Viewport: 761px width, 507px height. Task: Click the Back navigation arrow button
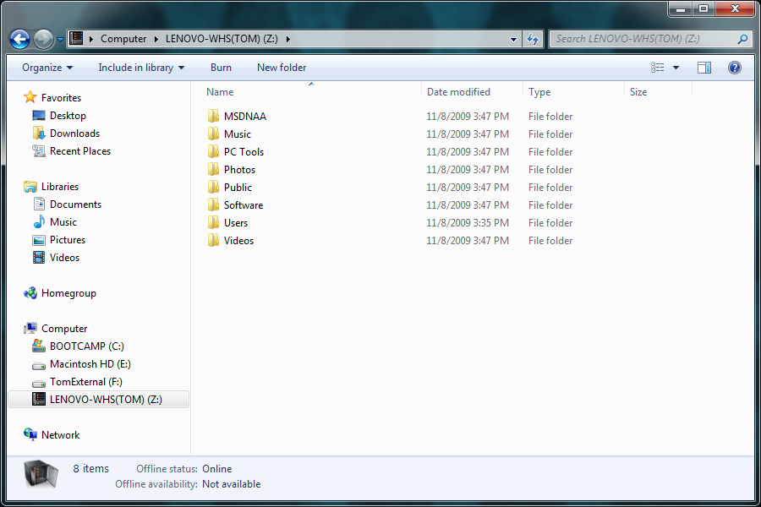pos(20,39)
